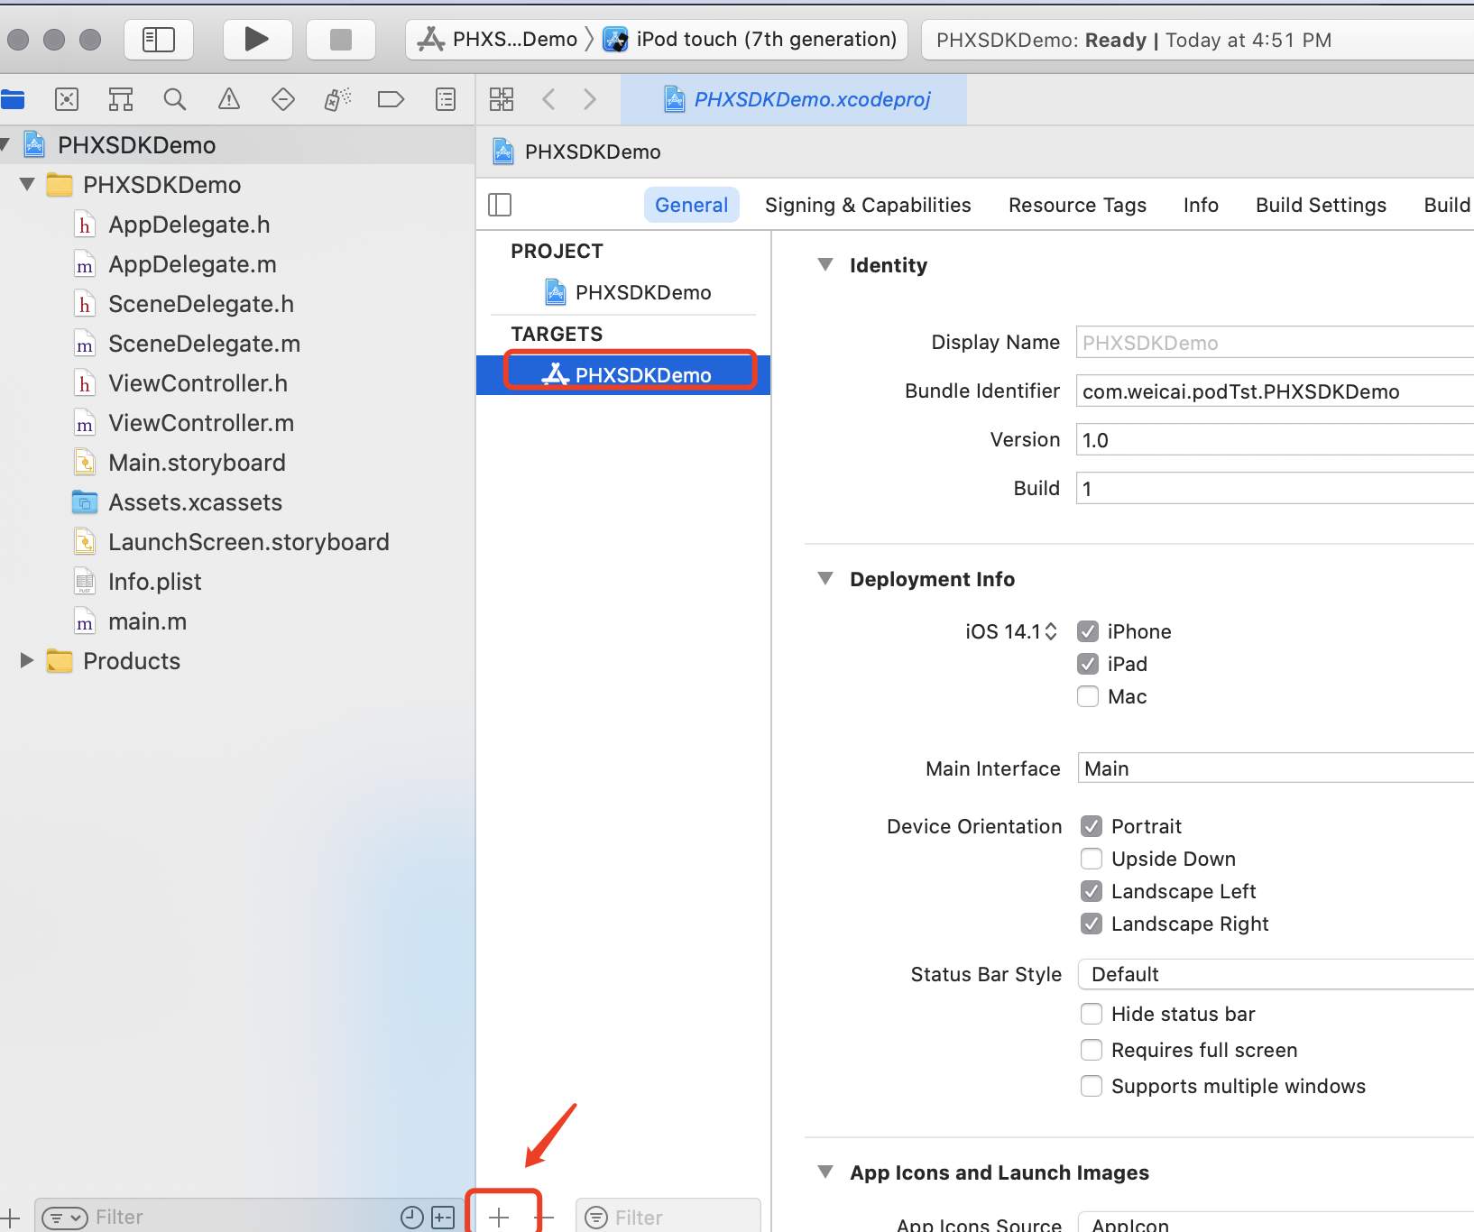Viewport: 1474px width, 1232px height.
Task: Collapse App Icons and Launch Images section
Action: click(x=825, y=1172)
